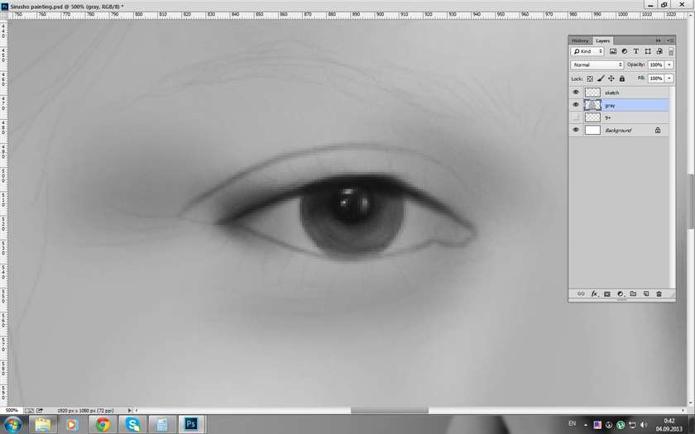This screenshot has height=434, width=695.
Task: Open the Layers panel flyout menu
Action: pyautogui.click(x=669, y=41)
